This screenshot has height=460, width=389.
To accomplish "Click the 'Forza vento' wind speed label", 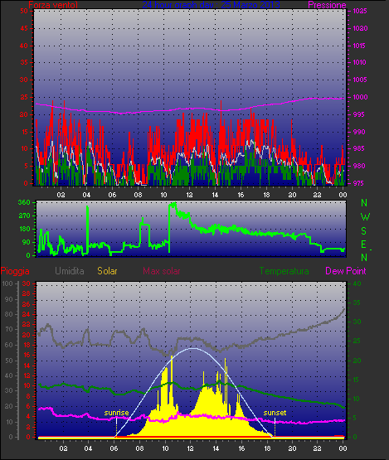I will [53, 5].
